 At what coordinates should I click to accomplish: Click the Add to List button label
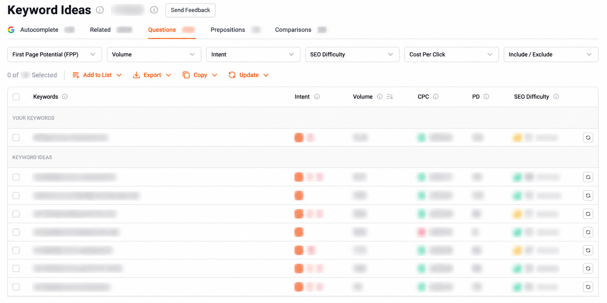coord(98,75)
